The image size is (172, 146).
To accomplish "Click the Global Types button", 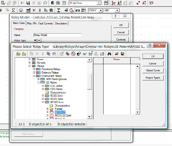I will click(x=153, y=71).
